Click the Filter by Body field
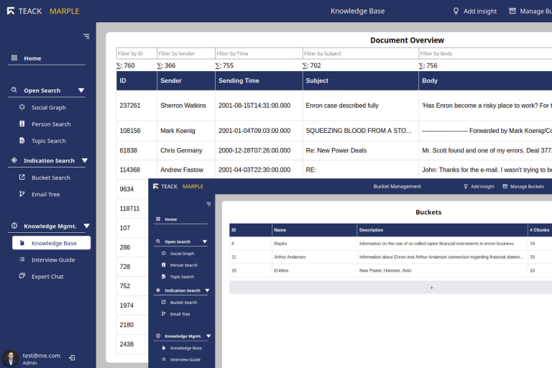The height and width of the screenshot is (368, 552). point(485,53)
